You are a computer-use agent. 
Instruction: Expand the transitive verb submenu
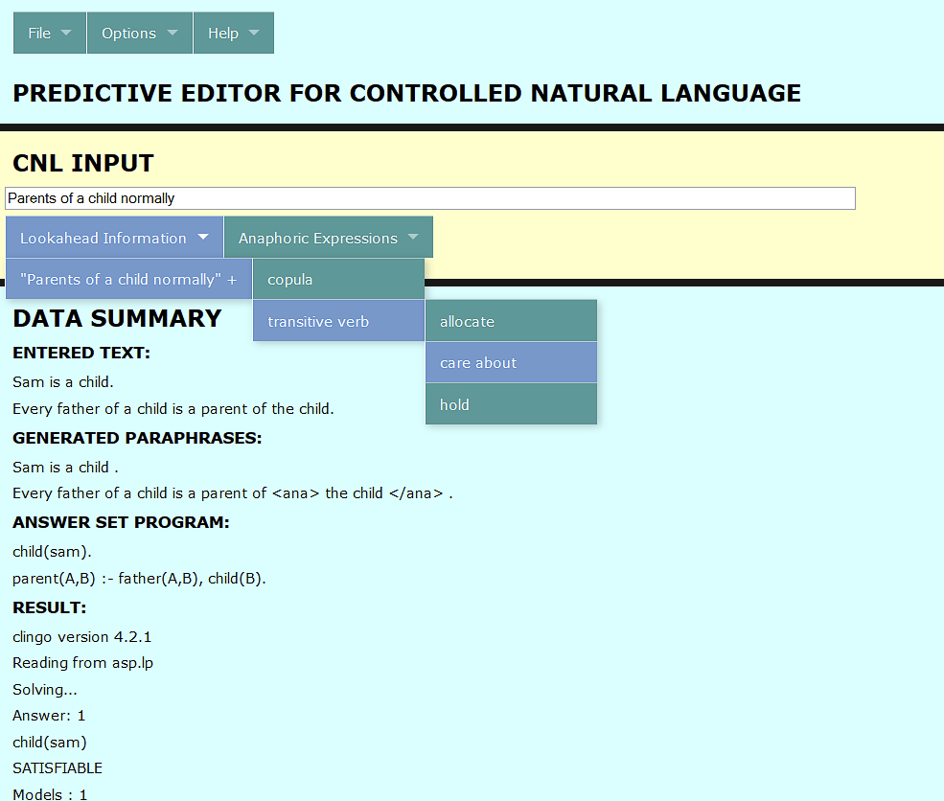(x=338, y=321)
